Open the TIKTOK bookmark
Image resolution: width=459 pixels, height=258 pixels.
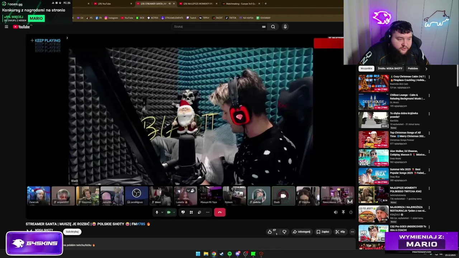[231, 18]
